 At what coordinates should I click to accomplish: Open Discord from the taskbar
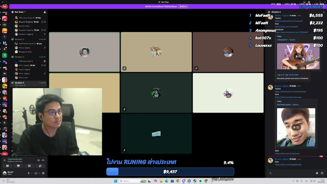pyautogui.click(x=183, y=181)
